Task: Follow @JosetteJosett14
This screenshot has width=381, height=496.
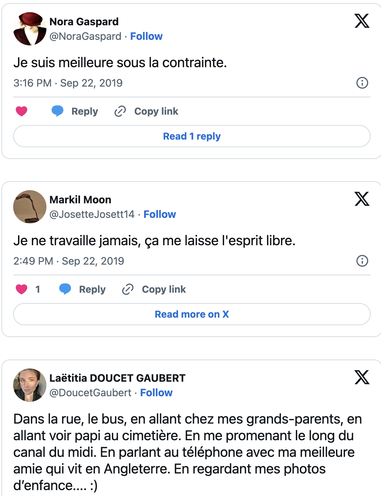Action: [160, 214]
